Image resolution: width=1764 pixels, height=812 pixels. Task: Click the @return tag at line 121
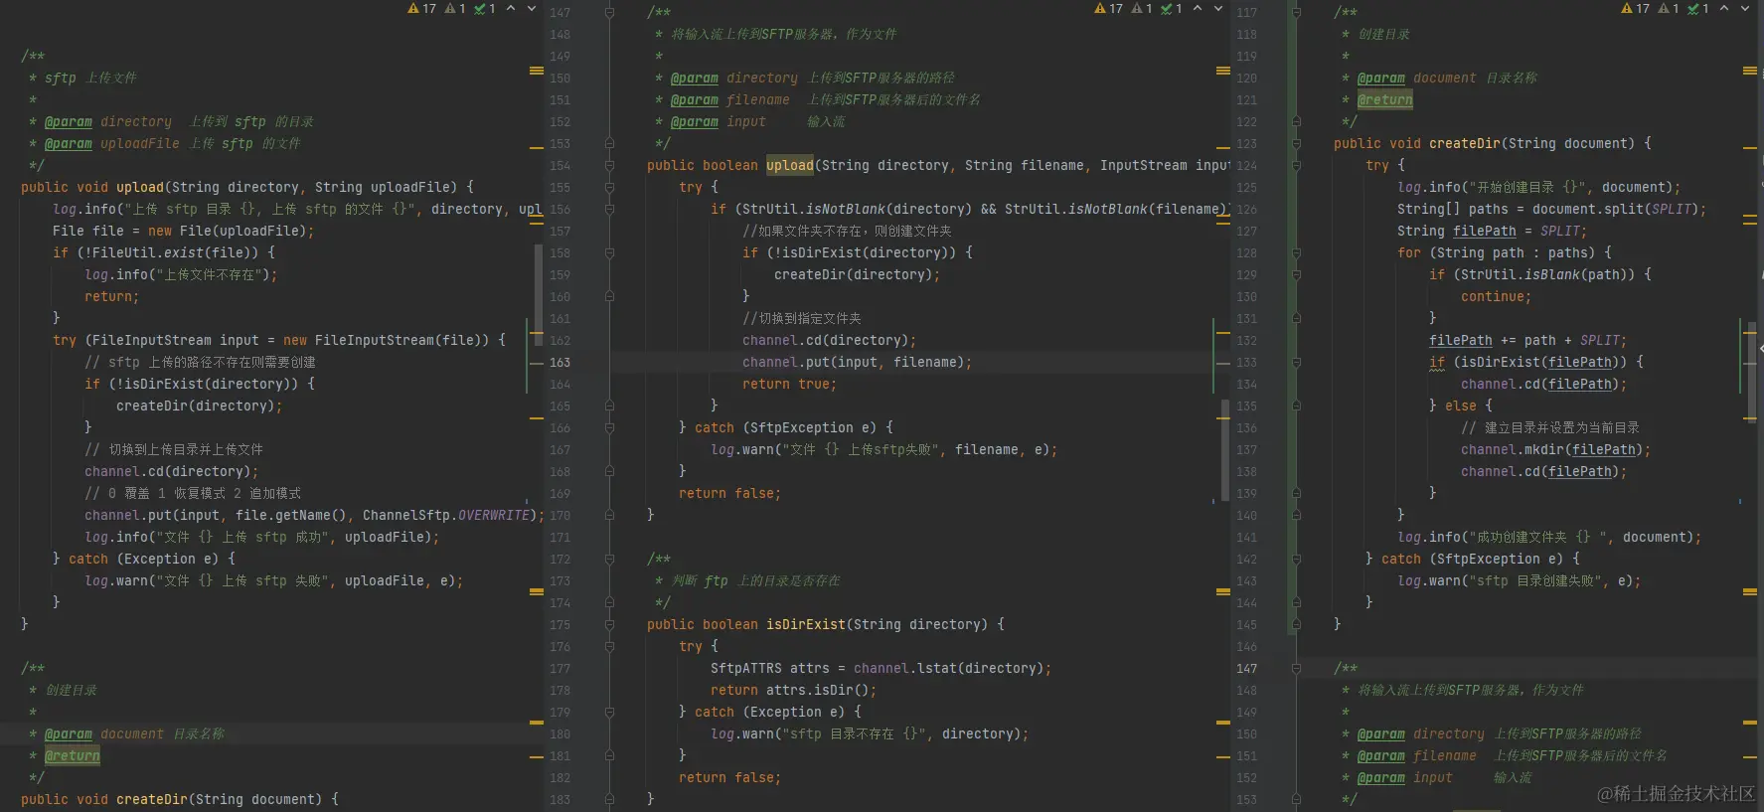tap(1385, 99)
